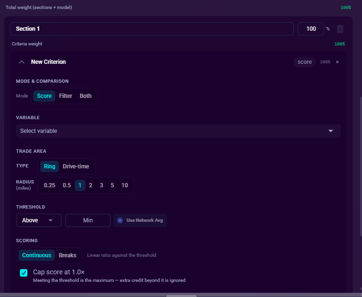The width and height of the screenshot is (362, 297).
Task: Set radius to 1 mile
Action: click(80, 185)
